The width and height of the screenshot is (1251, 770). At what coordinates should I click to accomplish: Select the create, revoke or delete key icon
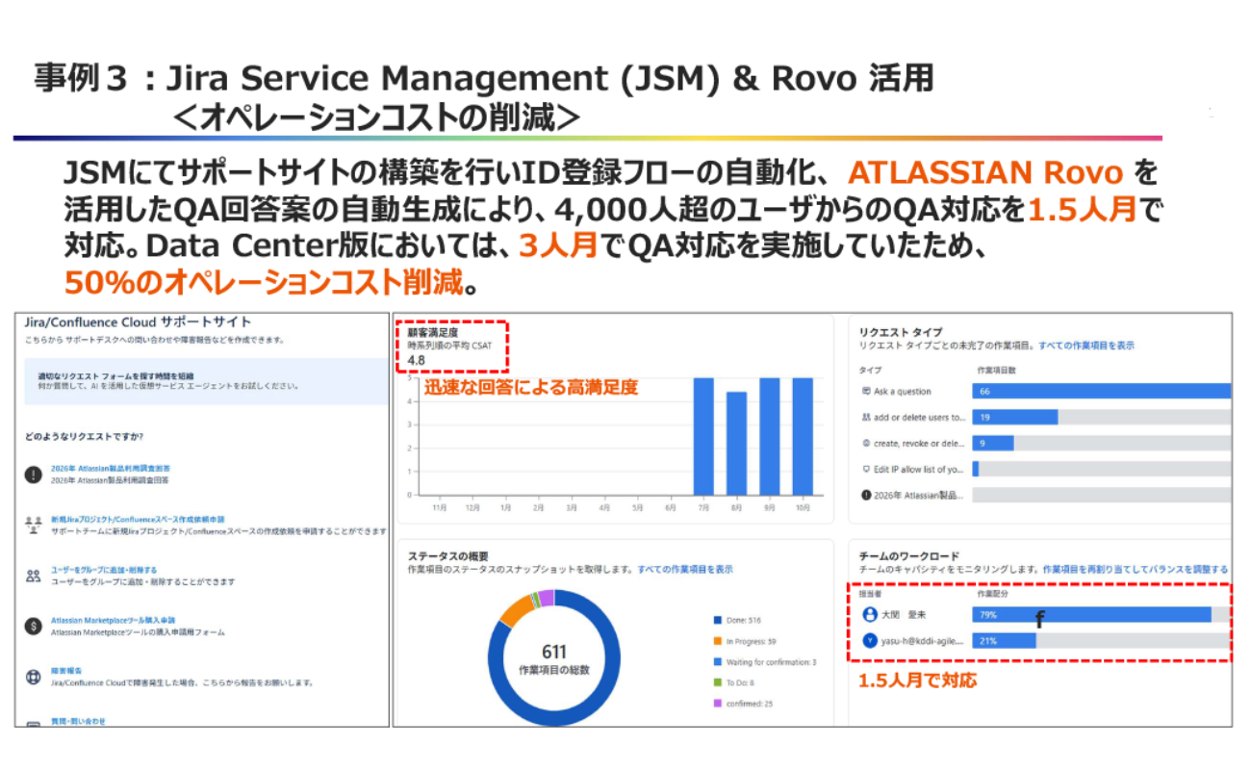point(869,444)
